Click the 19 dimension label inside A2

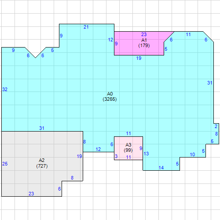79,156
